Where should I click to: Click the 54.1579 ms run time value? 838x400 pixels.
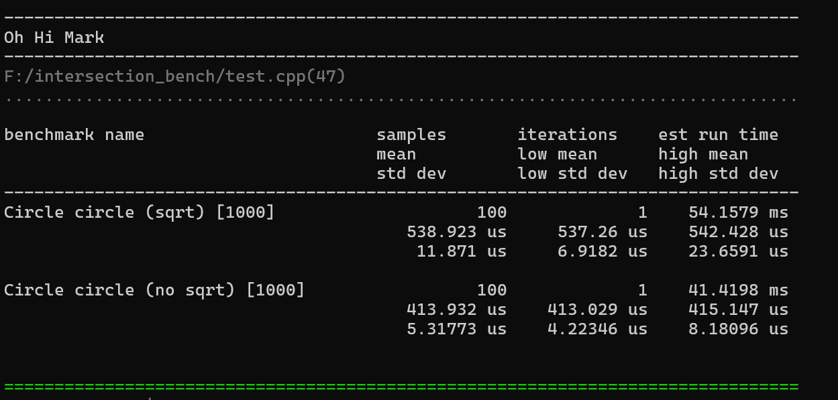(x=738, y=213)
